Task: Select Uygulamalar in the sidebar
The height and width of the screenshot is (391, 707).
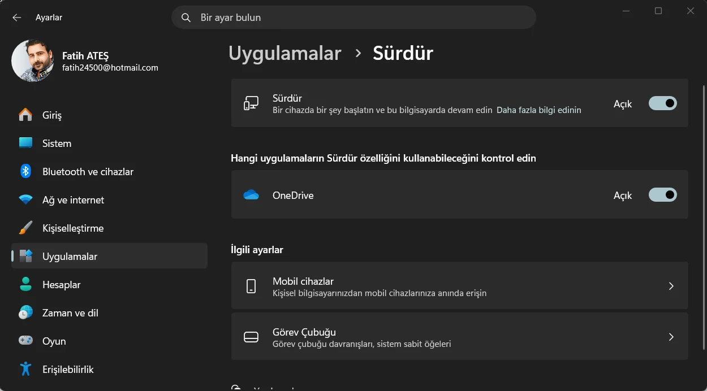Action: pos(109,256)
